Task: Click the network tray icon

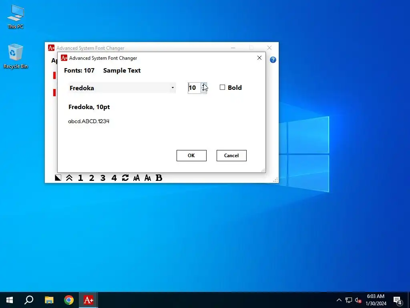Action: click(349, 300)
